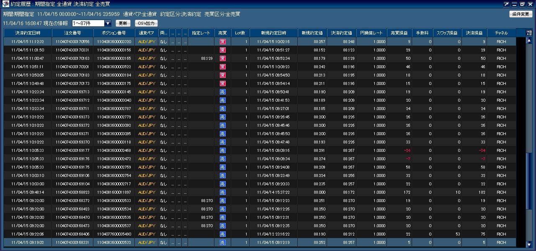The height and width of the screenshot is (251, 536).
Task: Click the スワップ損益 column header
Action: [447, 33]
